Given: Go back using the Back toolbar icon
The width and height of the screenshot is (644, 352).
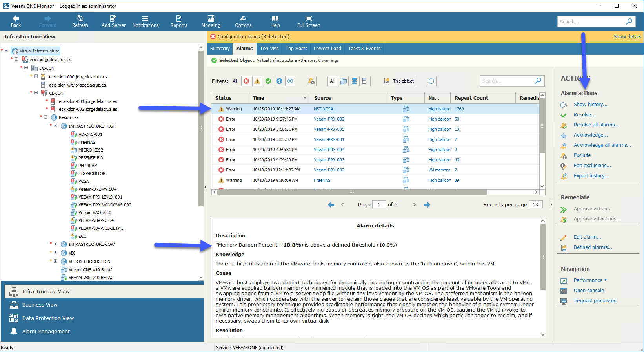Looking at the screenshot, I should tap(16, 18).
